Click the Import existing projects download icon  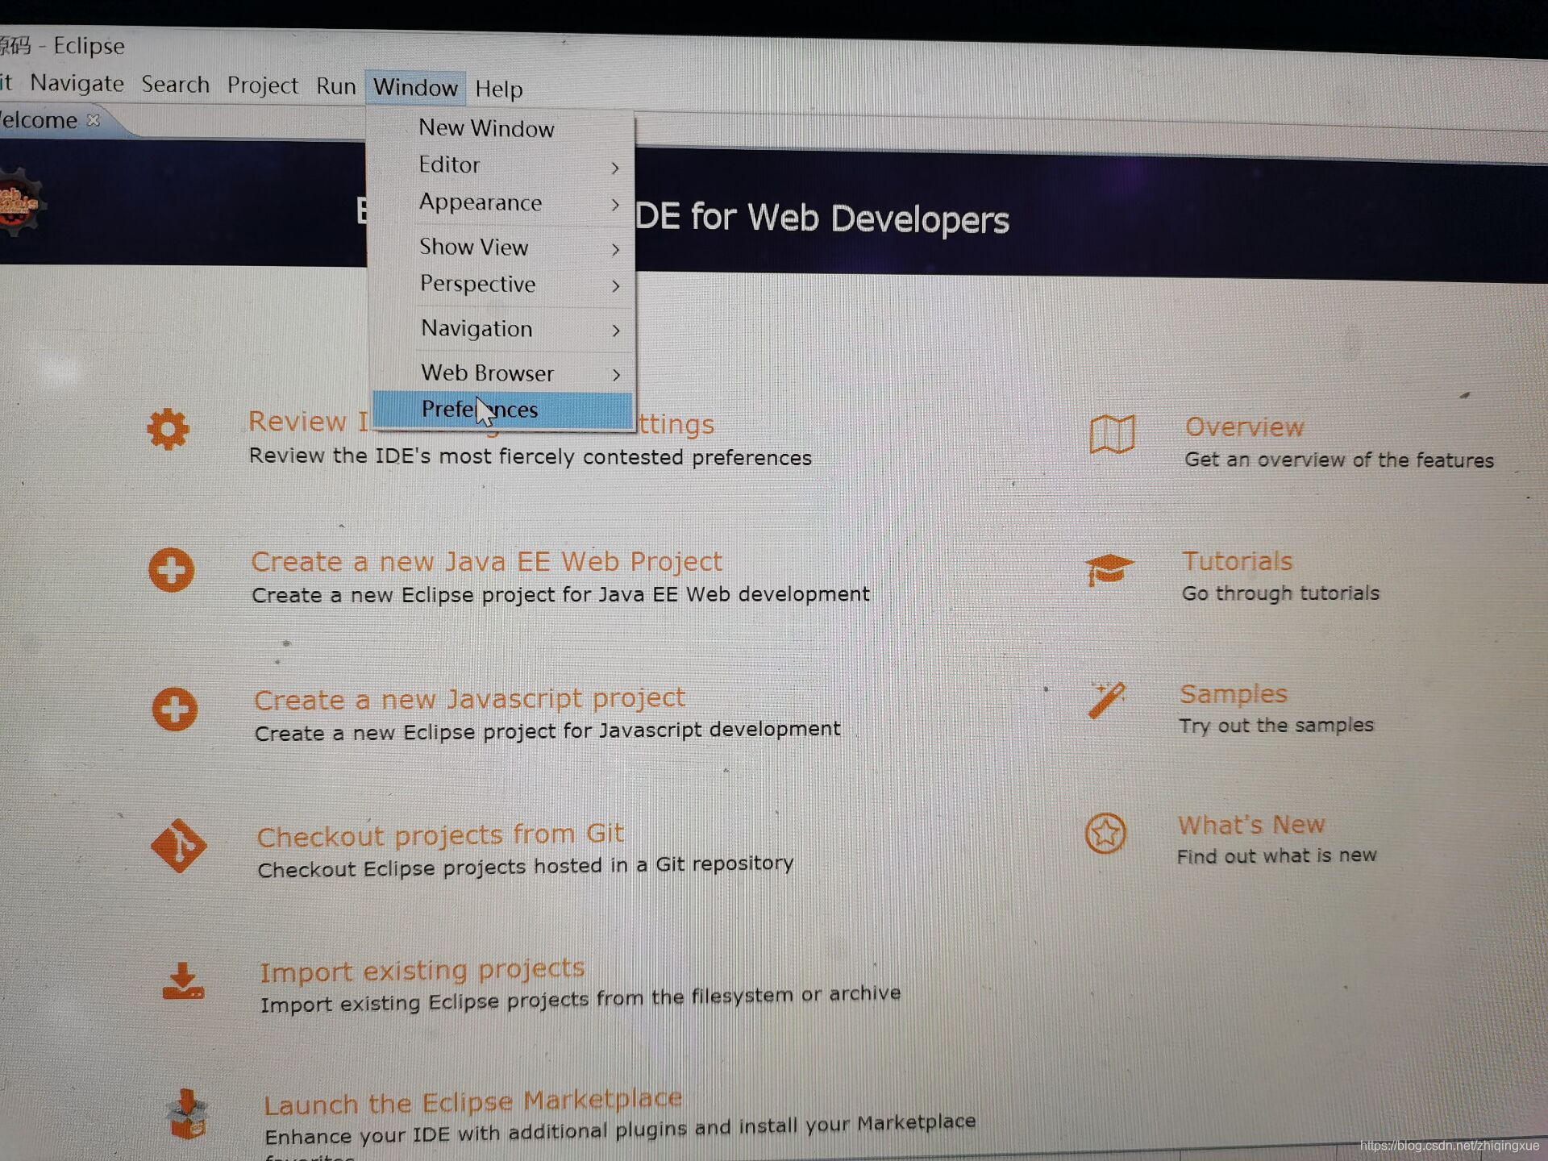click(183, 981)
